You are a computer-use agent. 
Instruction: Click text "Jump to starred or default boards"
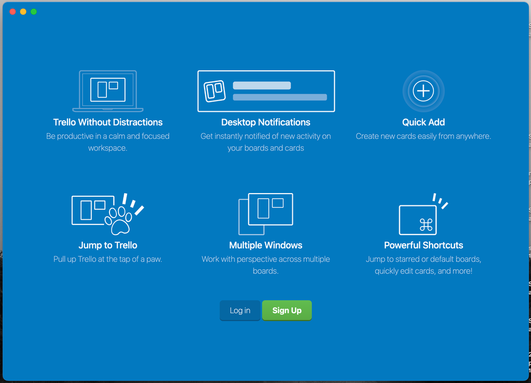(x=423, y=259)
